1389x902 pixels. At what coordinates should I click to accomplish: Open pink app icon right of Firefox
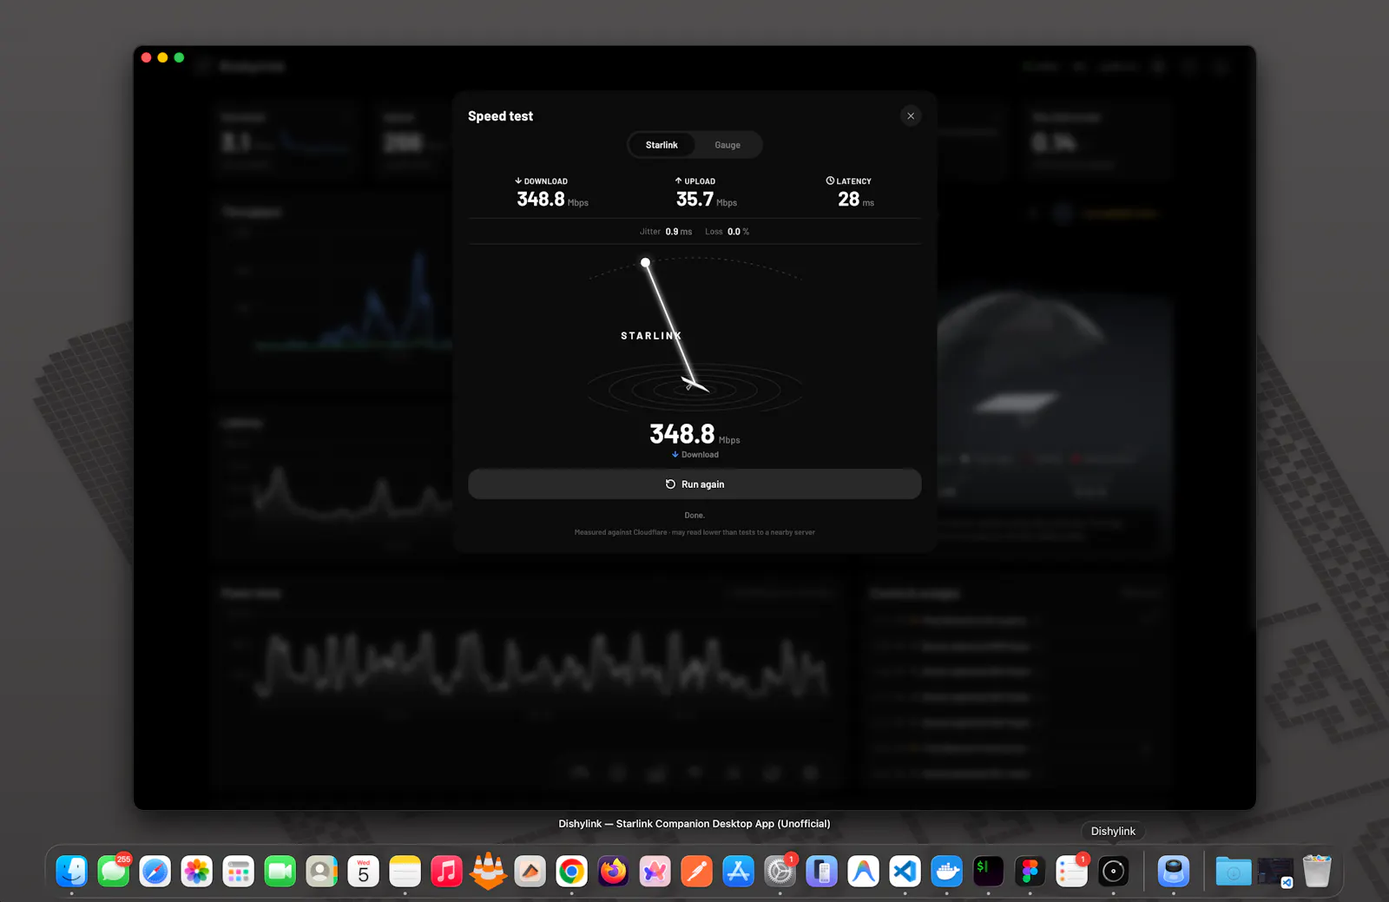point(655,872)
